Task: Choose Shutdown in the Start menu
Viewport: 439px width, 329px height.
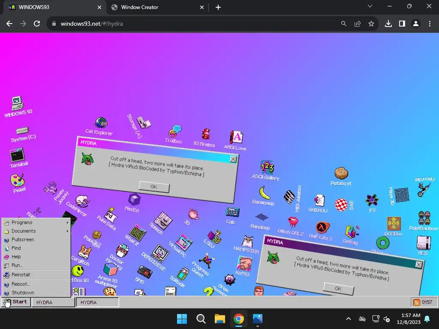Action: pos(36,293)
